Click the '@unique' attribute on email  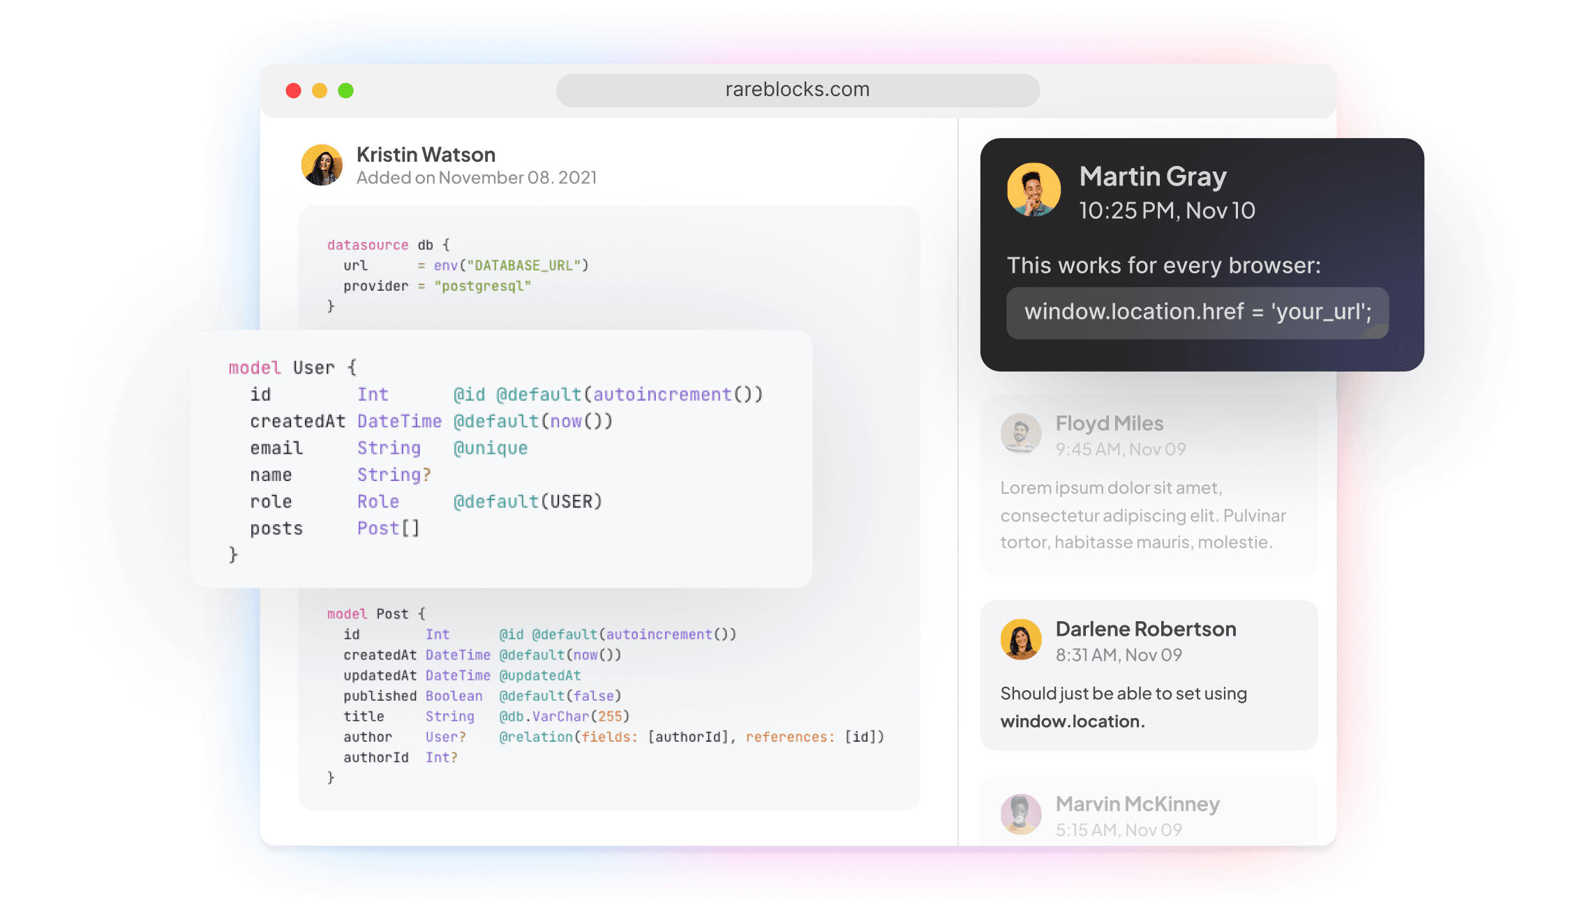coord(491,448)
